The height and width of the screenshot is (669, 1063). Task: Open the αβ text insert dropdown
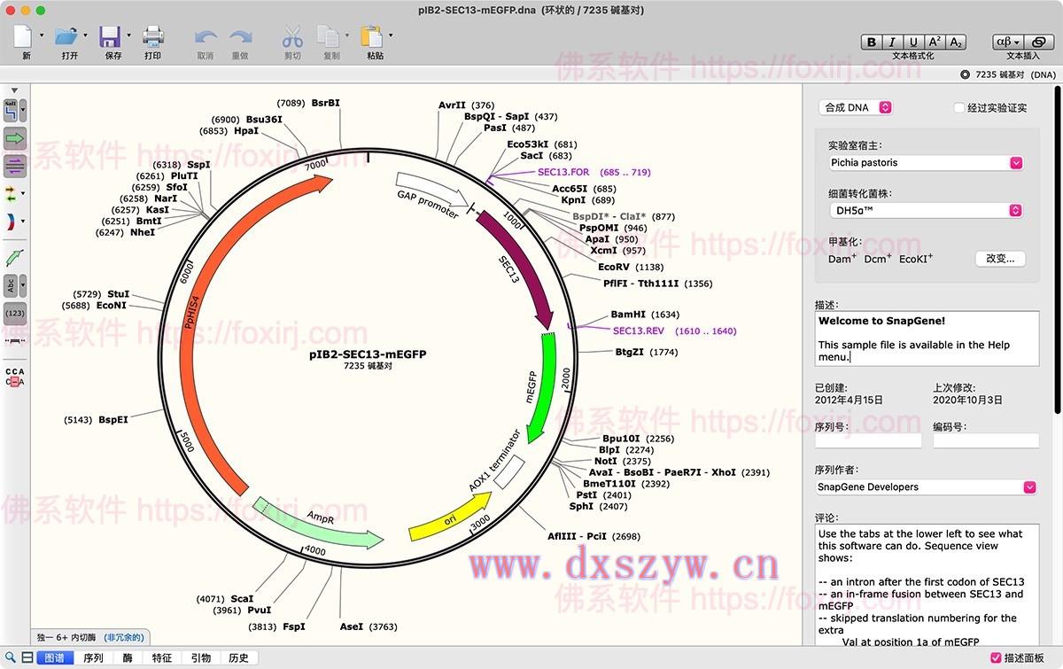pos(1008,43)
